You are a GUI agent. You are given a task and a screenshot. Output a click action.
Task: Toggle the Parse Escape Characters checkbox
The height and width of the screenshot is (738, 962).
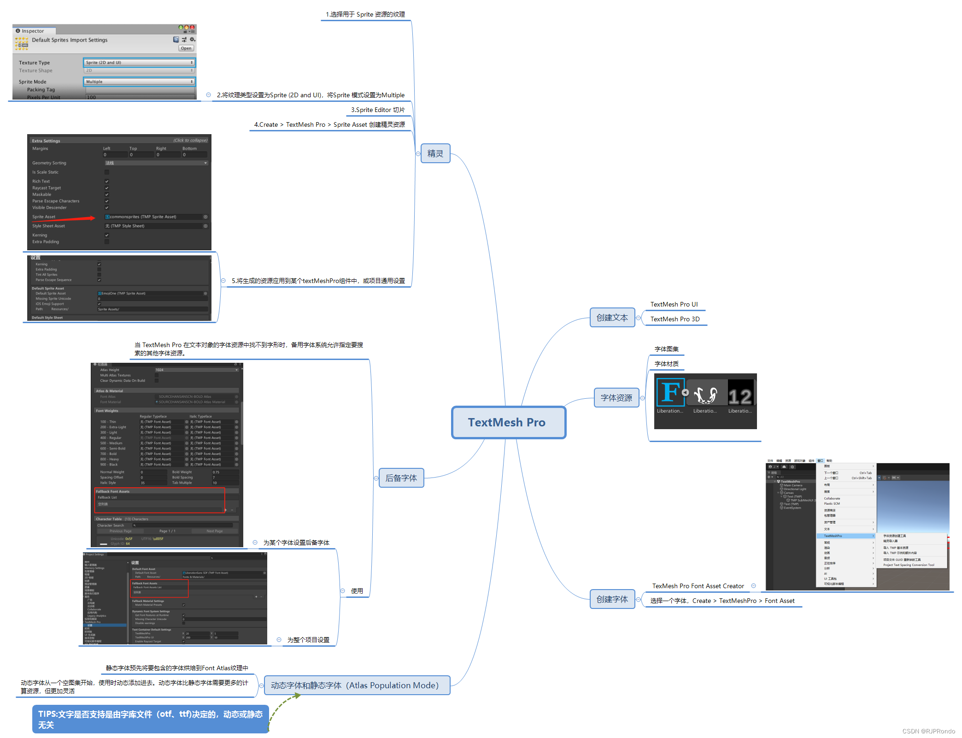pyautogui.click(x=107, y=201)
